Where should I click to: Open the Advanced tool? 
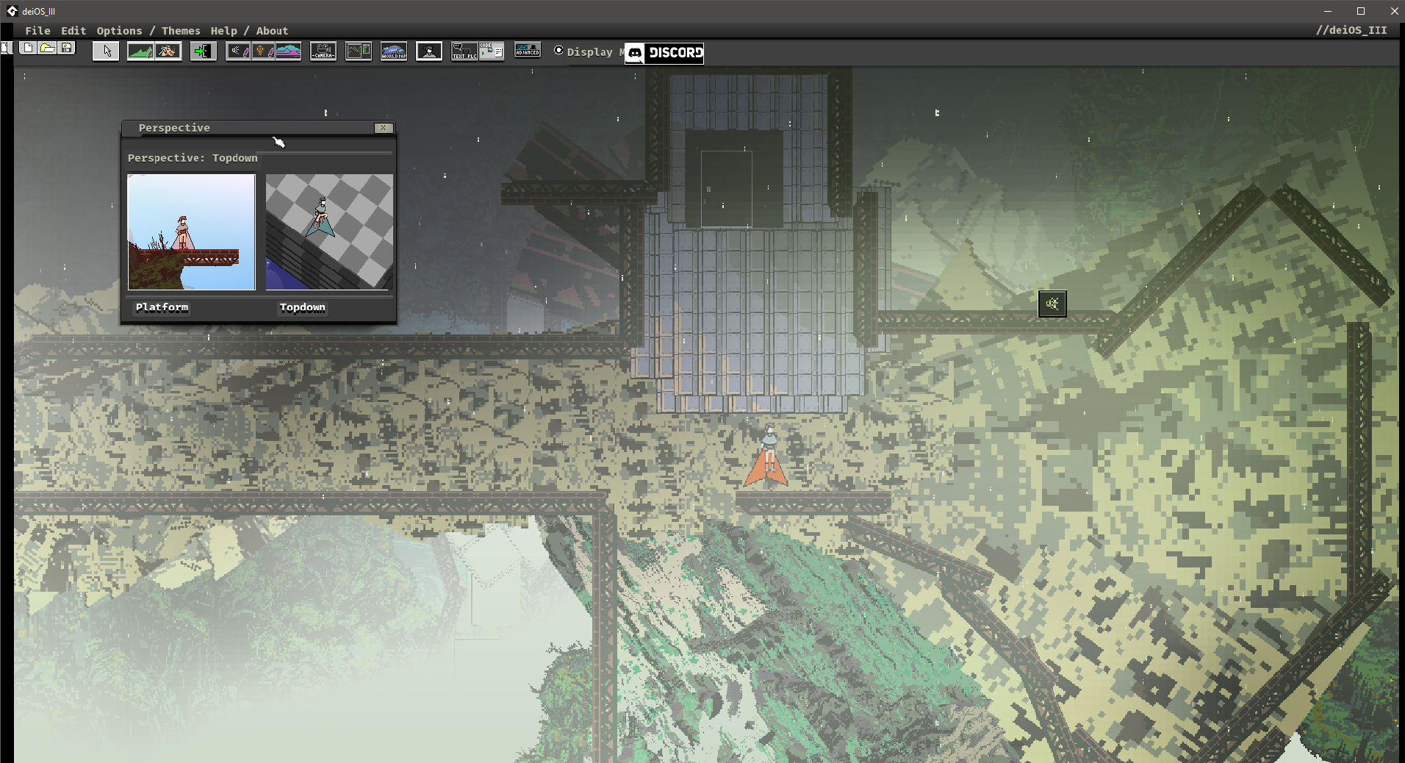[528, 51]
